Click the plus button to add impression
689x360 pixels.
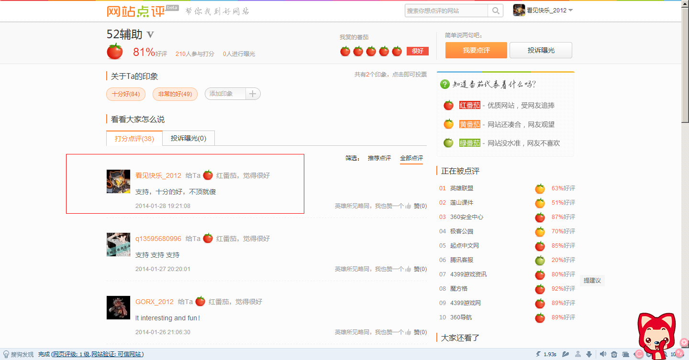coord(253,94)
